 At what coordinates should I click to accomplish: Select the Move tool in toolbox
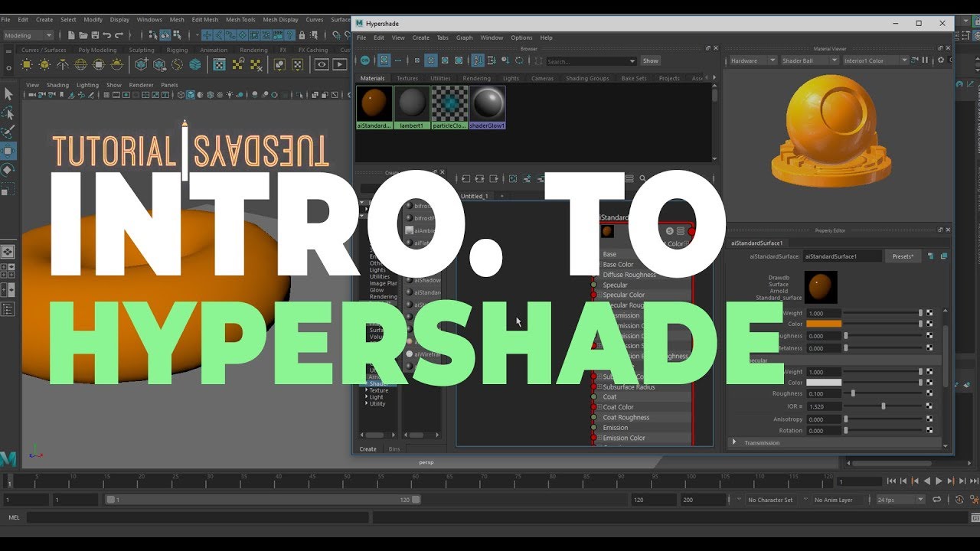tap(8, 150)
